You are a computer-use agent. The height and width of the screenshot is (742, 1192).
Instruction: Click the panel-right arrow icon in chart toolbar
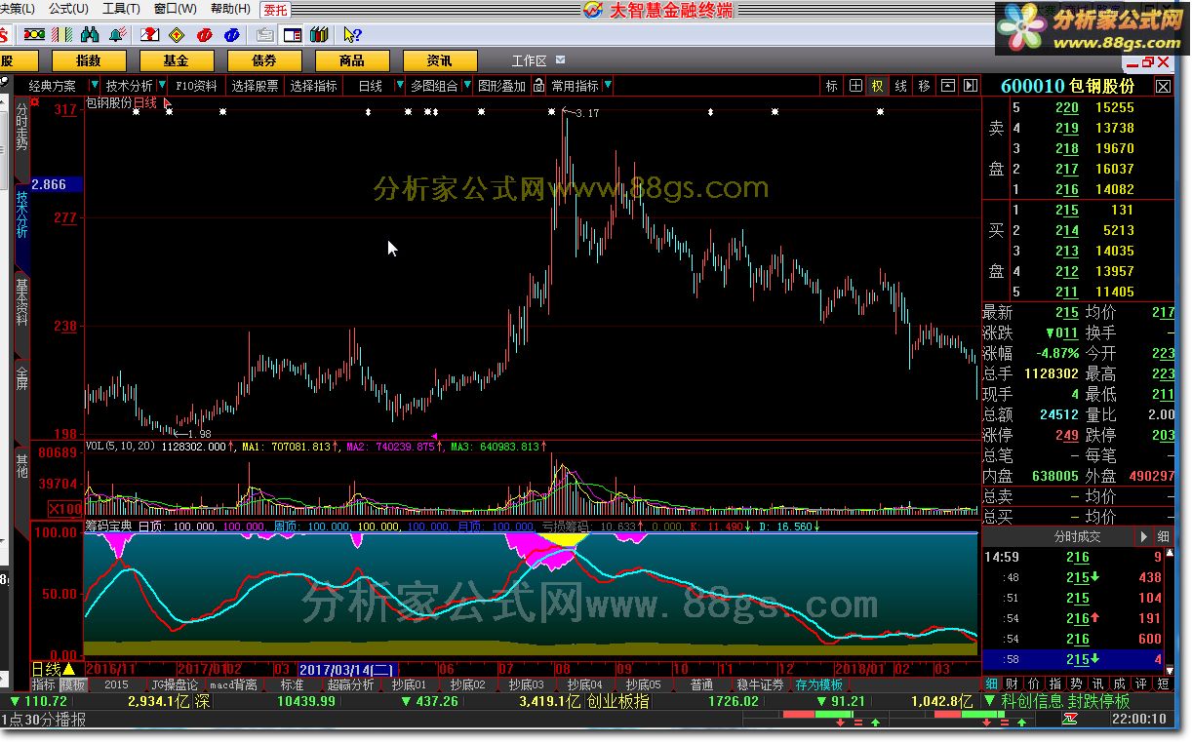[970, 86]
